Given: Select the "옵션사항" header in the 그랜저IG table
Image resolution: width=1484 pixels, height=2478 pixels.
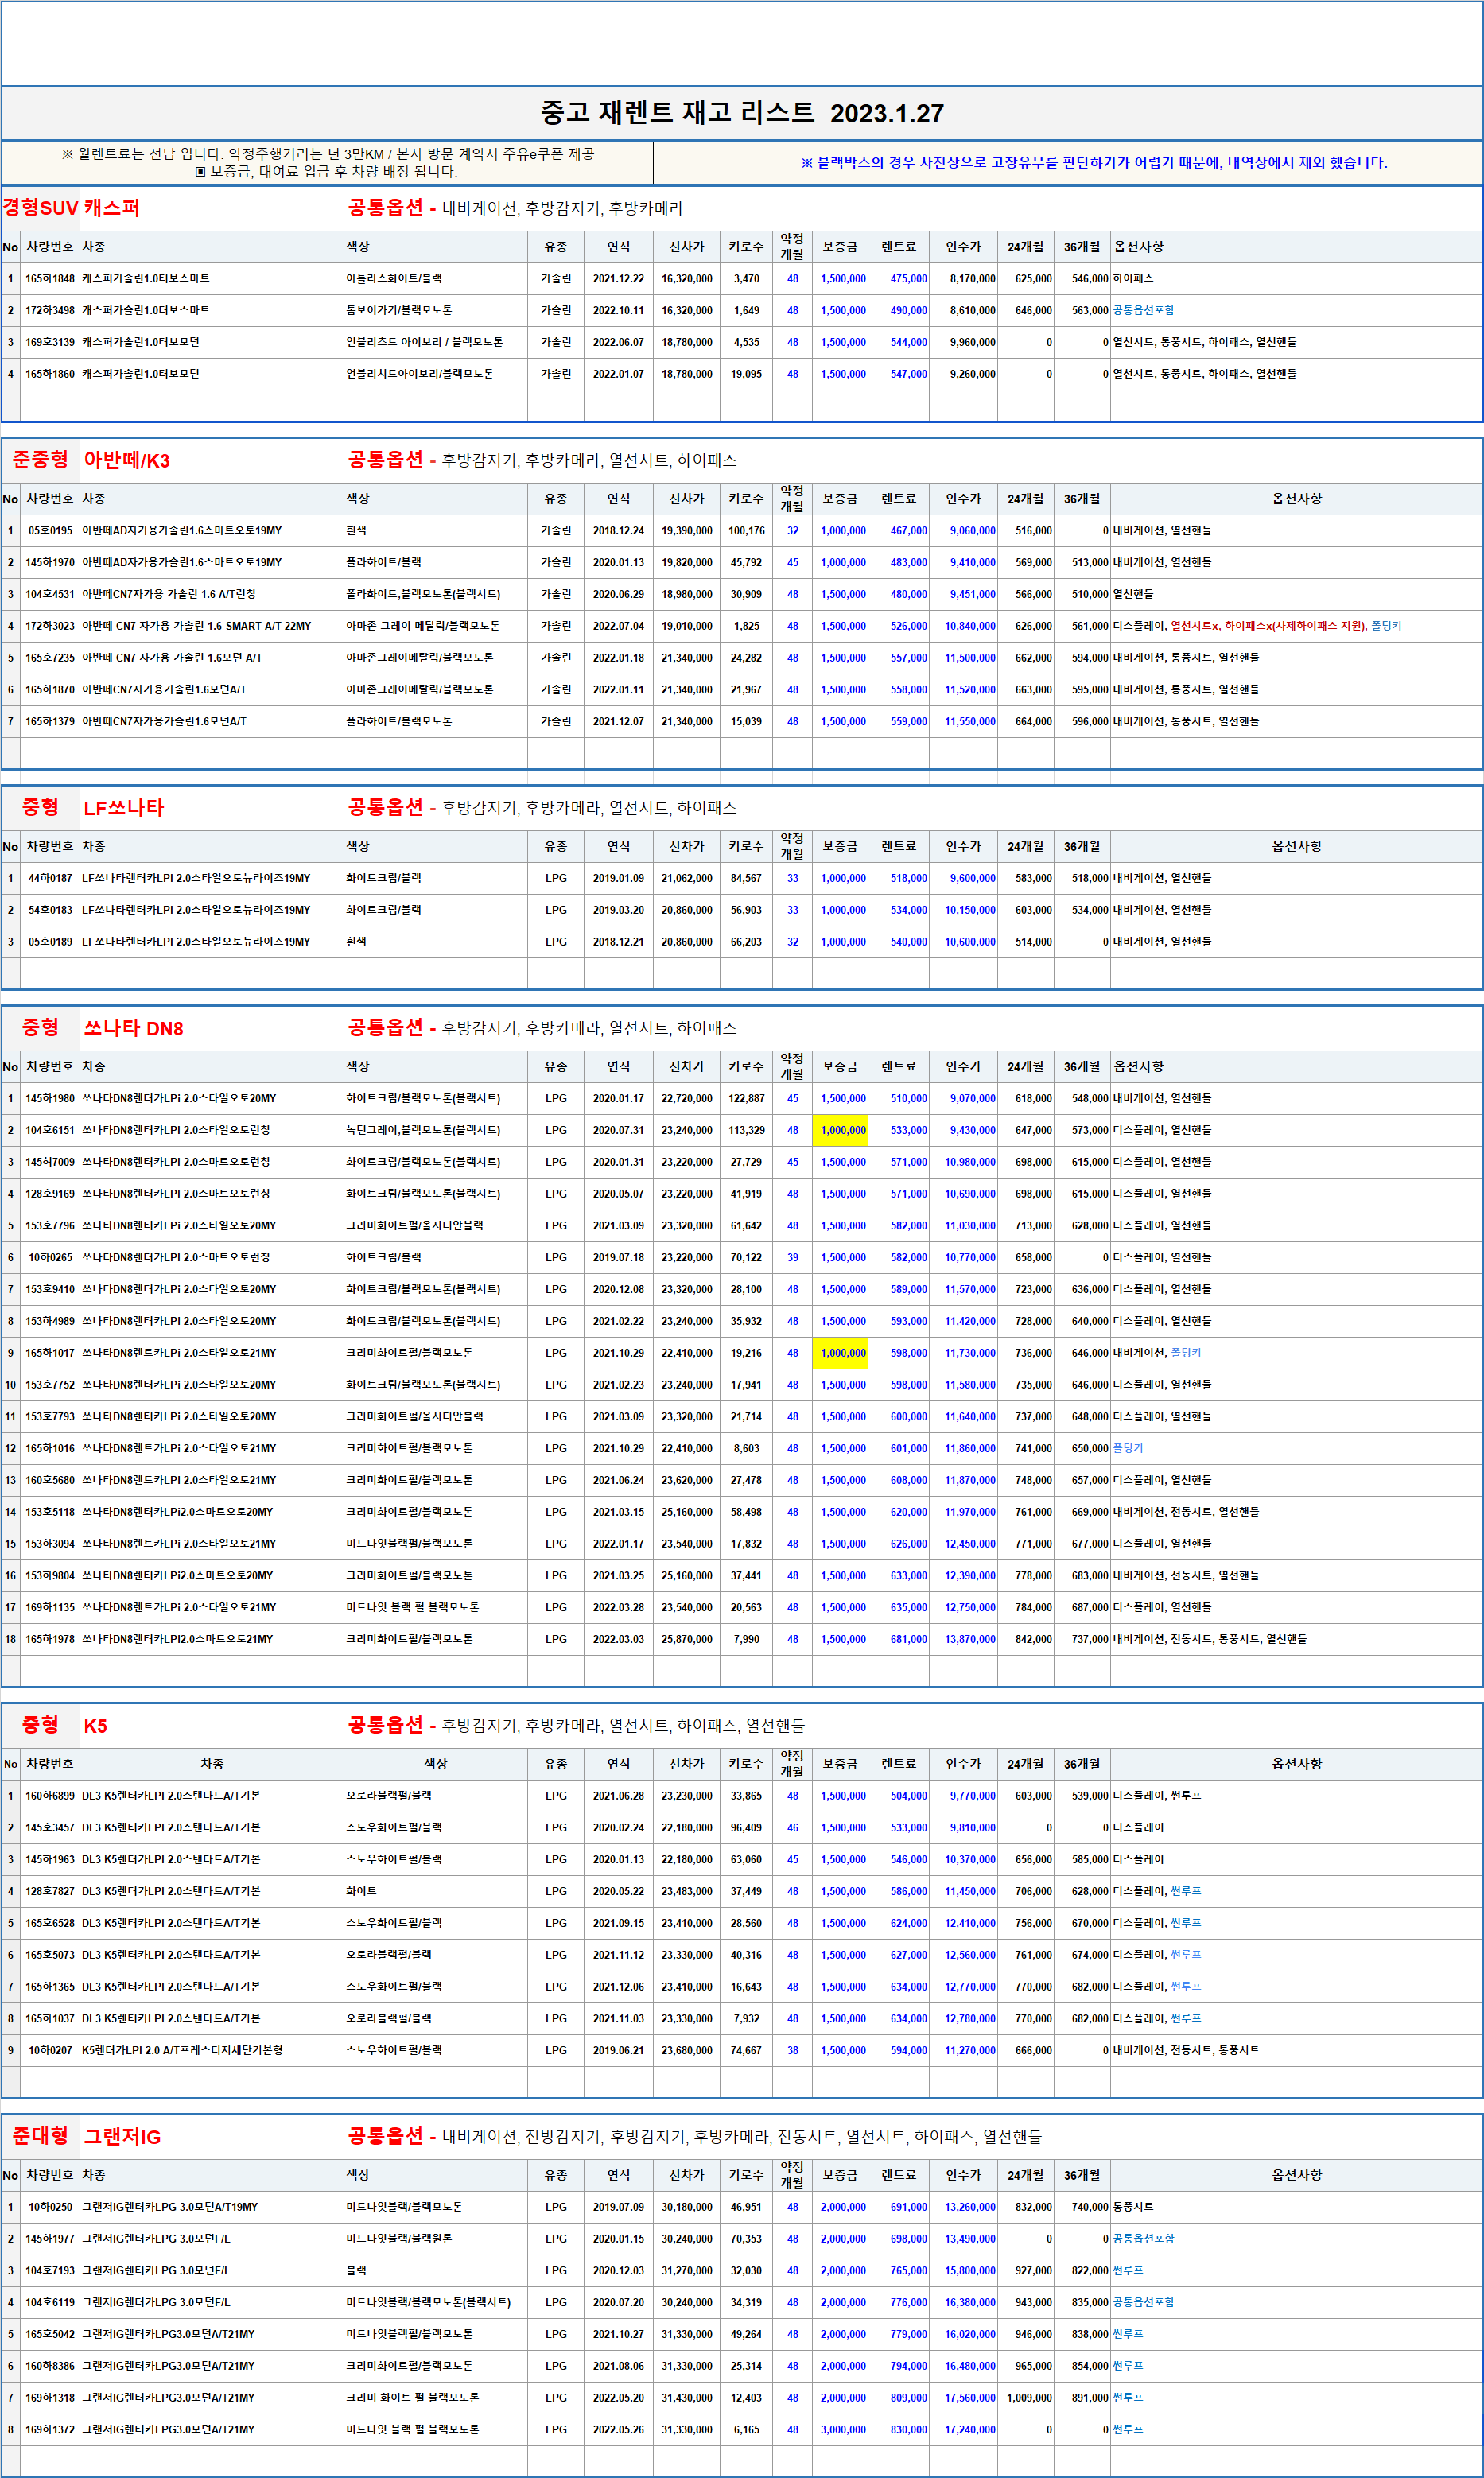Looking at the screenshot, I should click(1296, 2175).
